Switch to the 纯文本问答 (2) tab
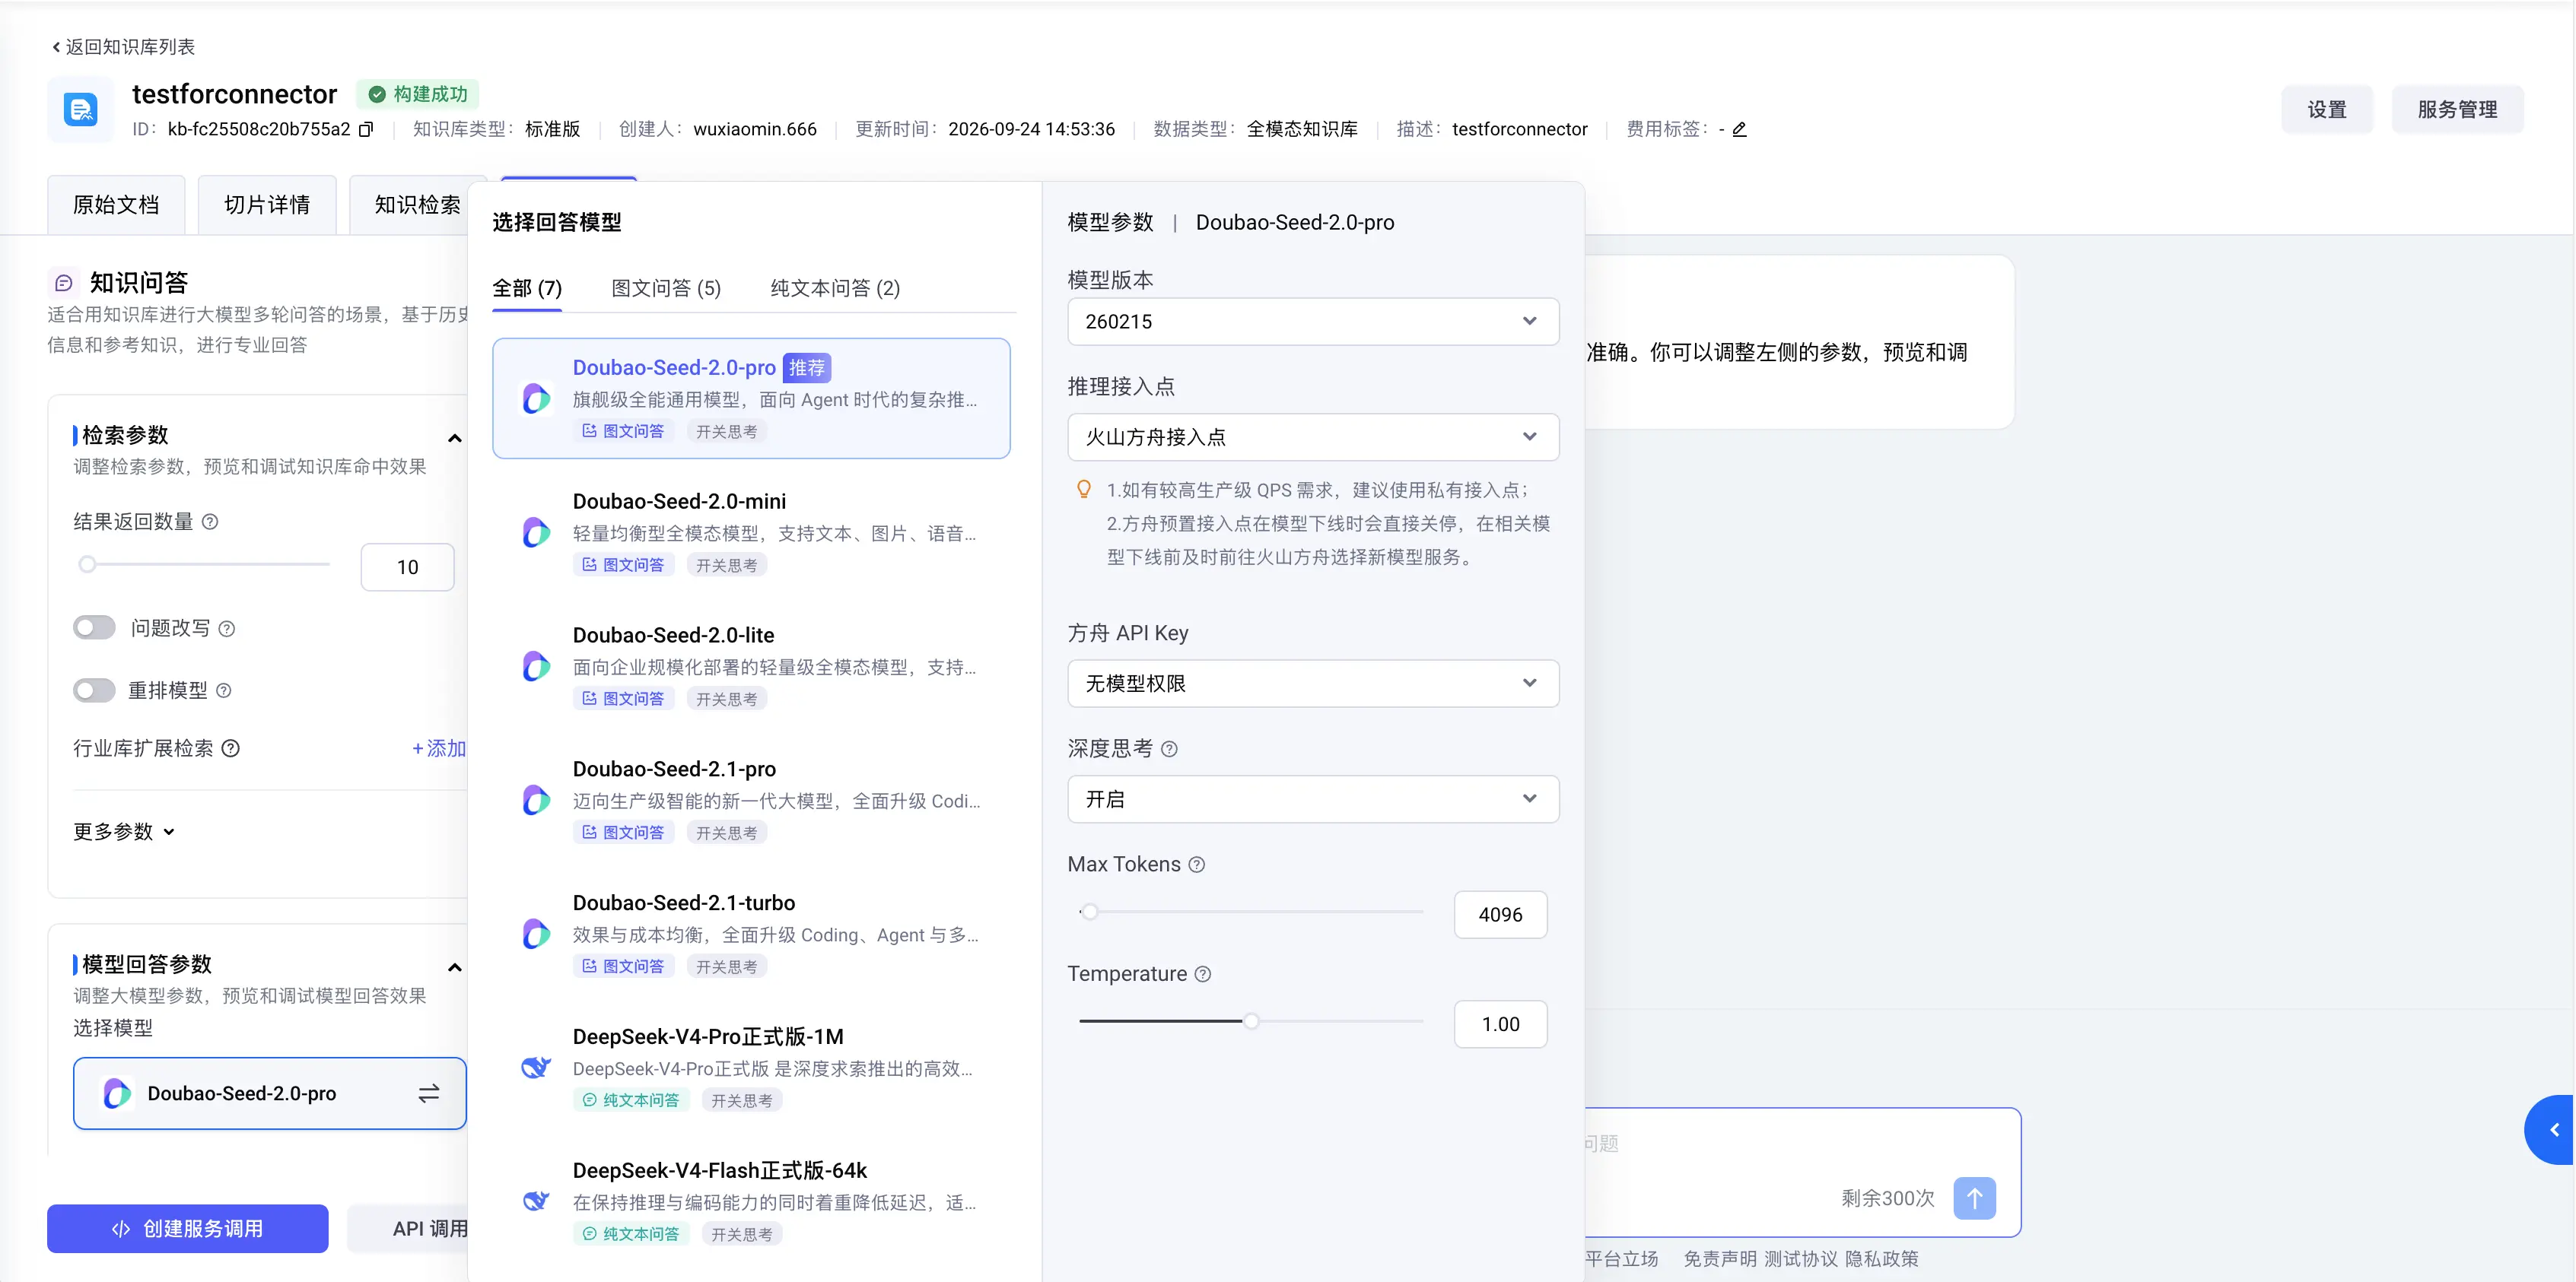This screenshot has height=1282, width=2576. point(835,289)
